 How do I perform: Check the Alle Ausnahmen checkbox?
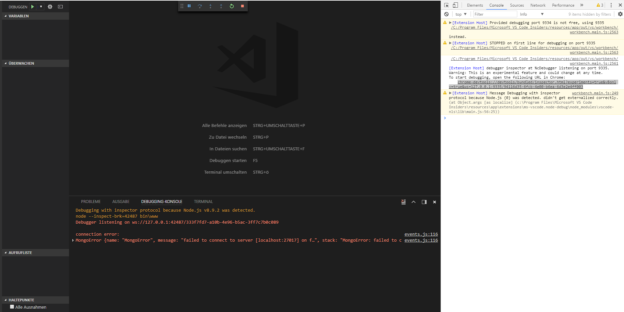(x=12, y=306)
